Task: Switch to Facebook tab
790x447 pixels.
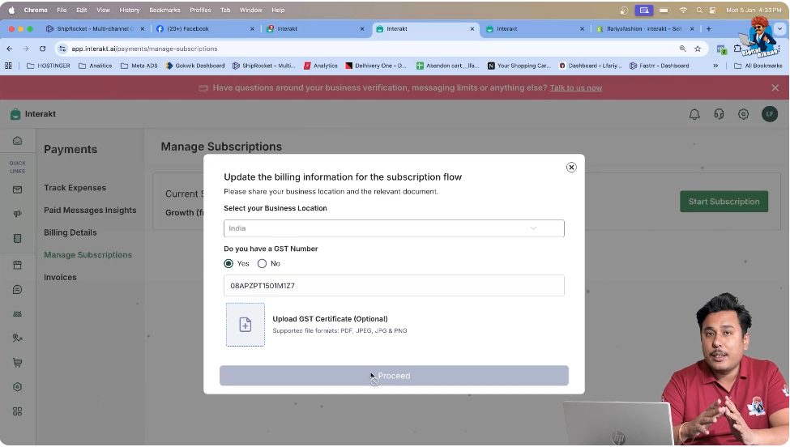Action: pyautogui.click(x=205, y=28)
